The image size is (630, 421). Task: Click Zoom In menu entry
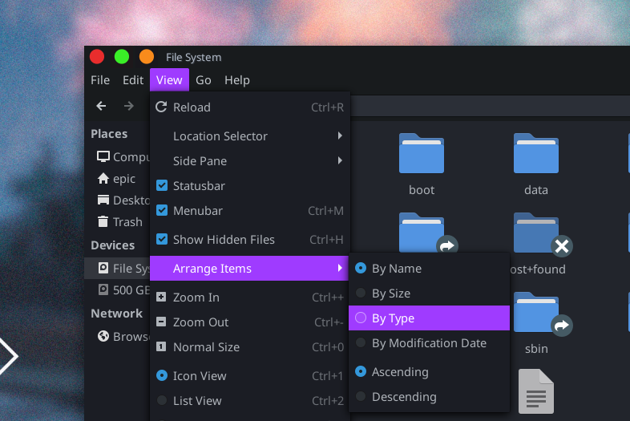tap(250, 298)
